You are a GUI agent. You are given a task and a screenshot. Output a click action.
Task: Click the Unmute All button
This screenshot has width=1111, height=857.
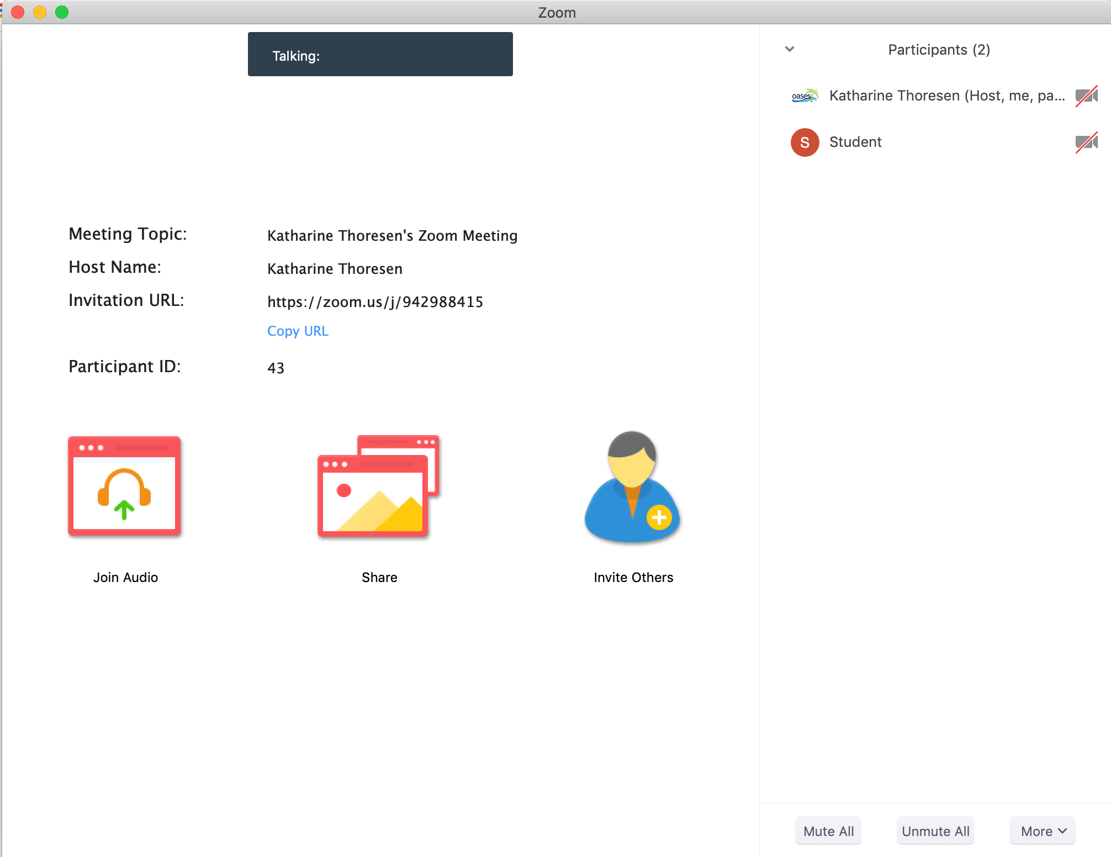(x=935, y=830)
